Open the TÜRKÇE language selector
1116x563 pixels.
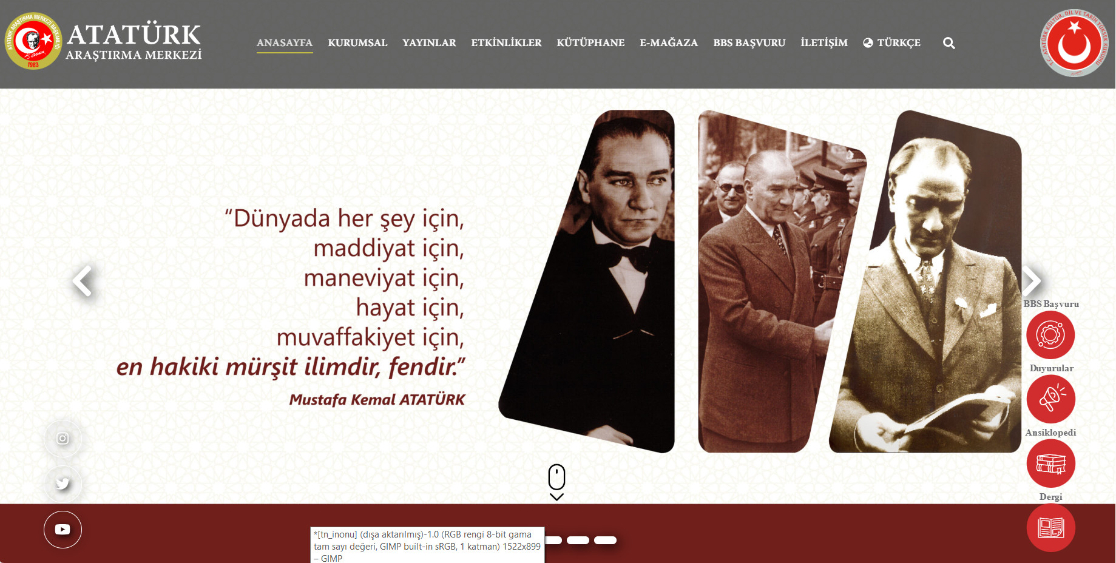coord(891,43)
